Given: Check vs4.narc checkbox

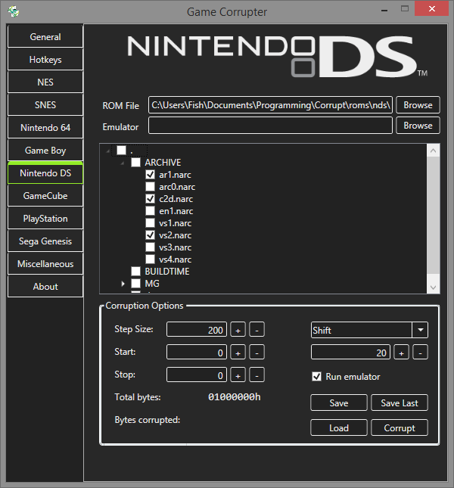Looking at the screenshot, I should pos(151,260).
